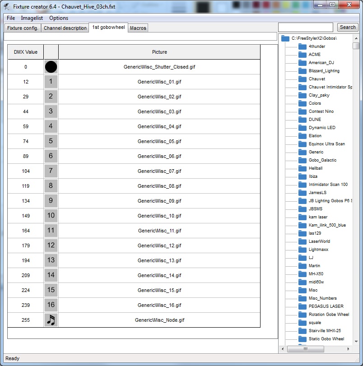Screen dimensions: 363x366
Task: Click the DMX Value 119 cell
Action: click(x=26, y=186)
